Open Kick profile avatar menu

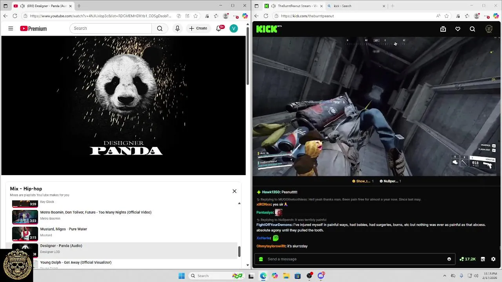[x=489, y=29]
